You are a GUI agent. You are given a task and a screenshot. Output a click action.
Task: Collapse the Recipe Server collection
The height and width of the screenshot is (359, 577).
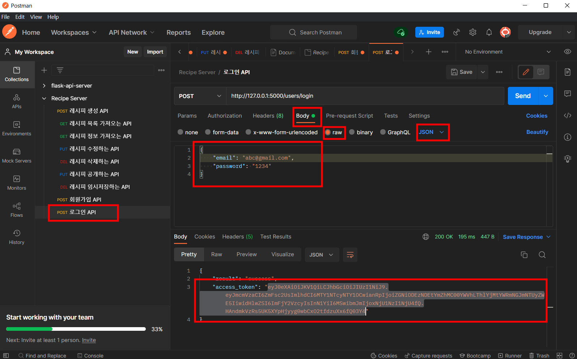click(x=44, y=98)
